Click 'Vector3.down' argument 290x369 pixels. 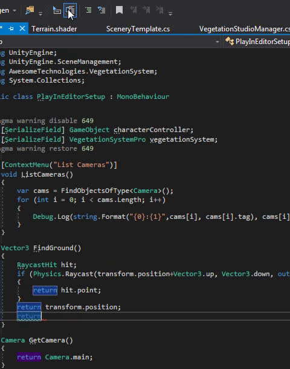tap(245, 274)
